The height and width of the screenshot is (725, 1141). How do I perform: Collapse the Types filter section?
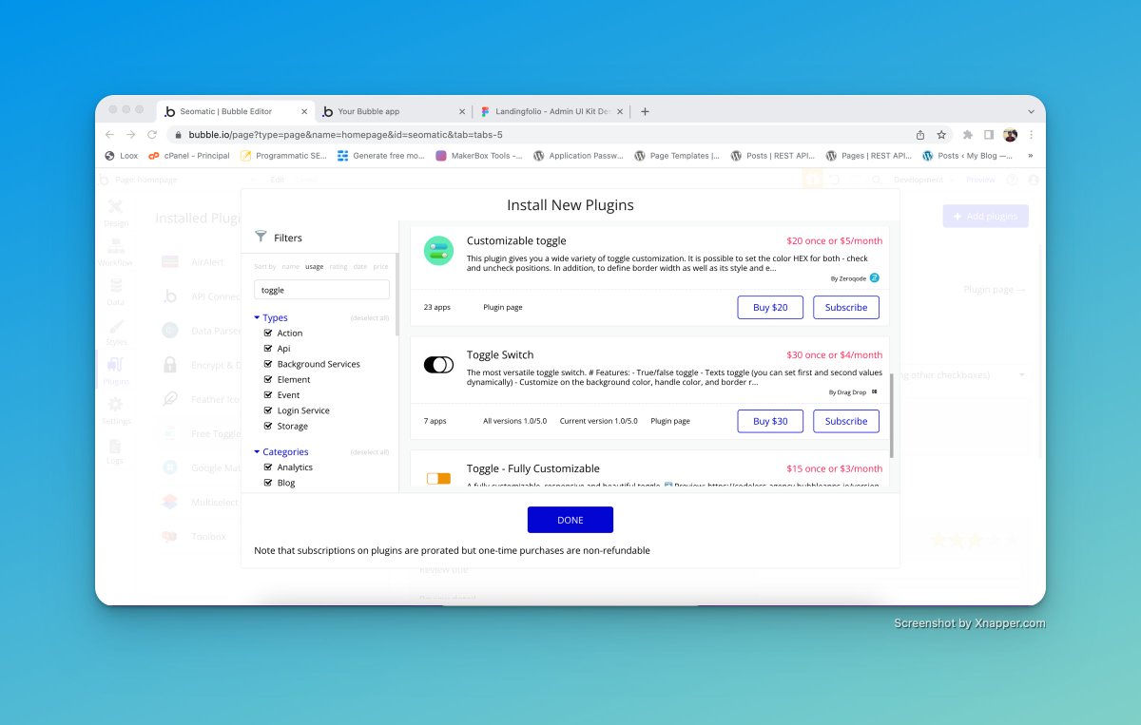271,317
